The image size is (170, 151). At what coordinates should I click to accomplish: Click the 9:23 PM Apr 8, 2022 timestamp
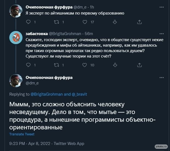point(30,143)
